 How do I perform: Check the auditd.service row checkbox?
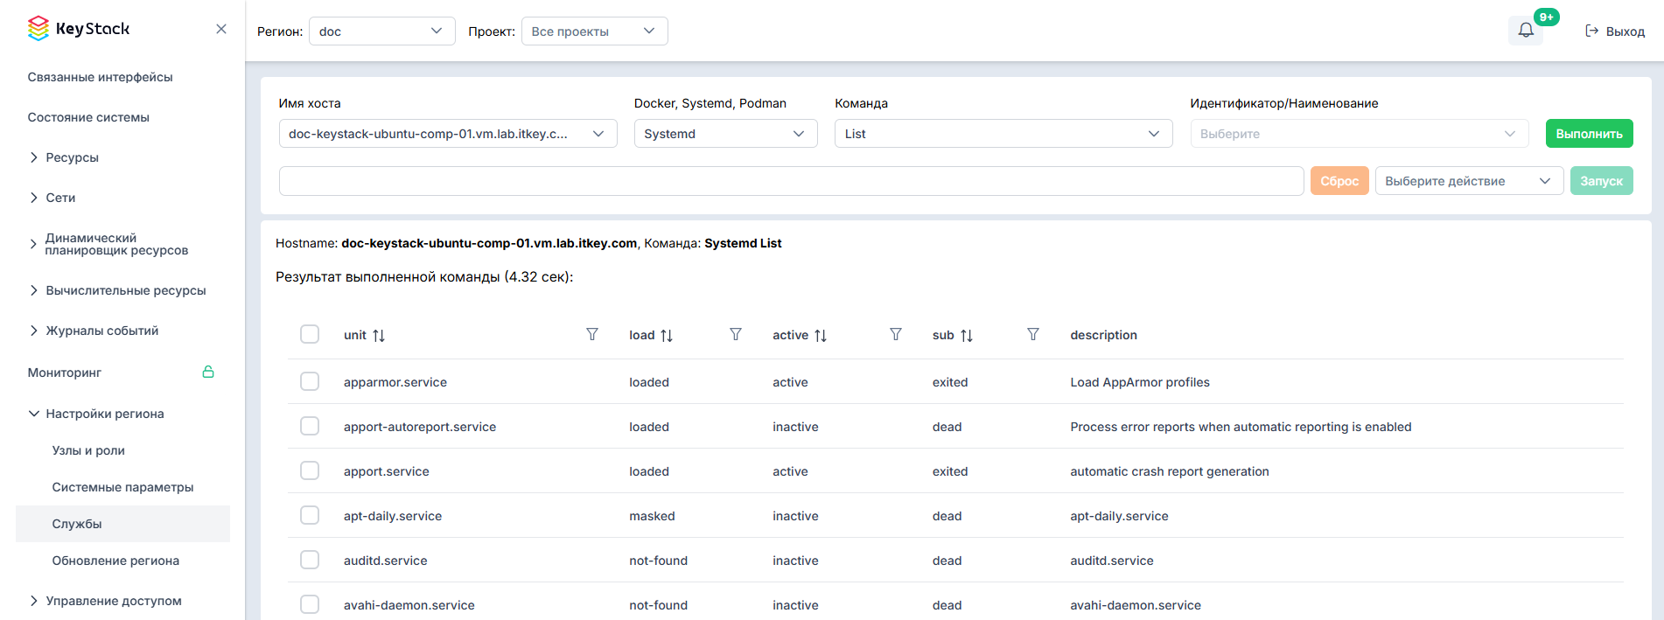pos(310,560)
